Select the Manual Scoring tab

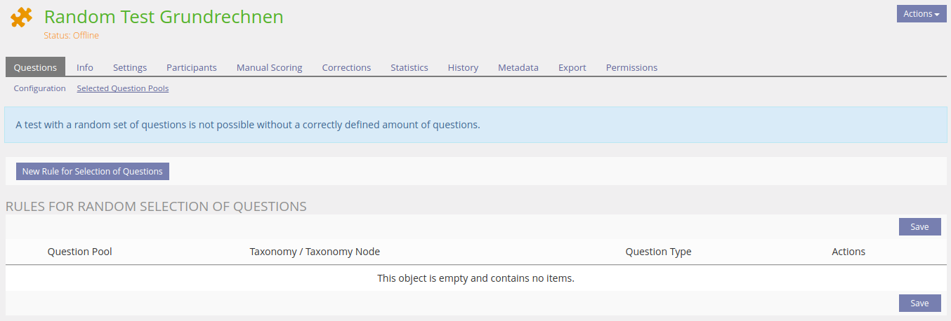269,67
